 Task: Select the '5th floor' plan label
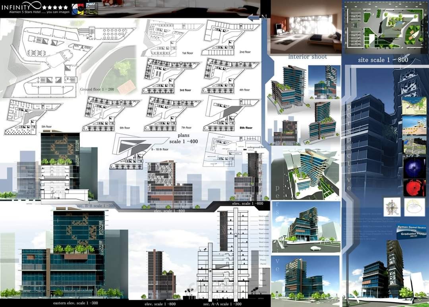pyautogui.click(x=46, y=126)
